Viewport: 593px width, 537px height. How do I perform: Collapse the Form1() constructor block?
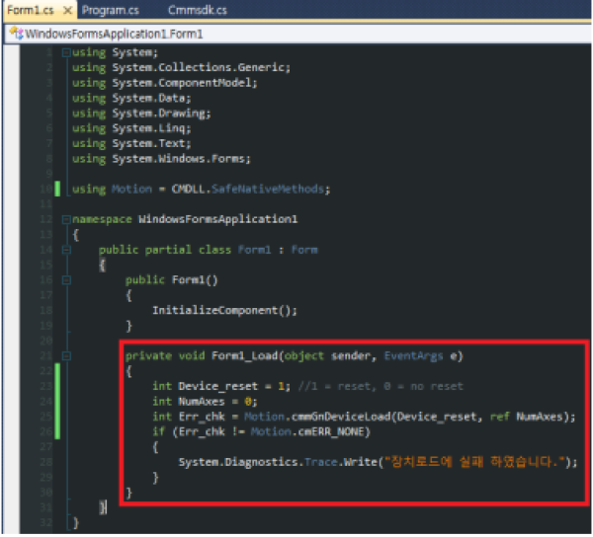(65, 280)
